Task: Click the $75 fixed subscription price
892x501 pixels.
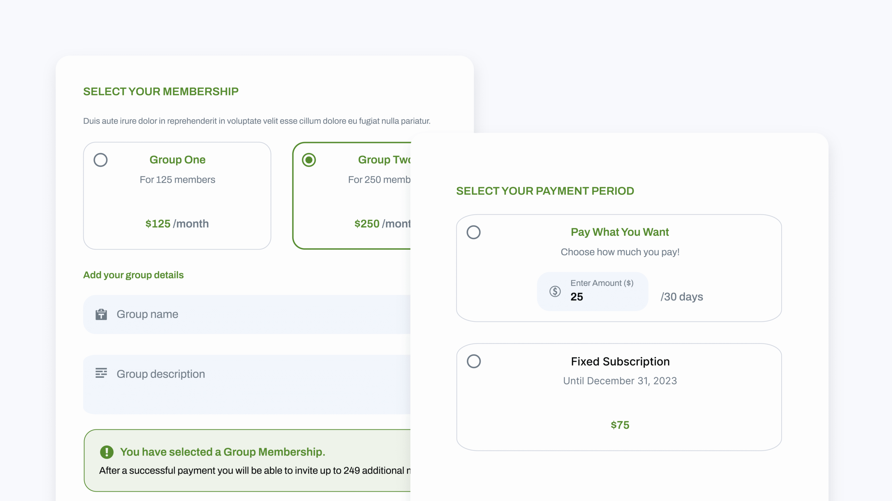Action: coord(620,425)
